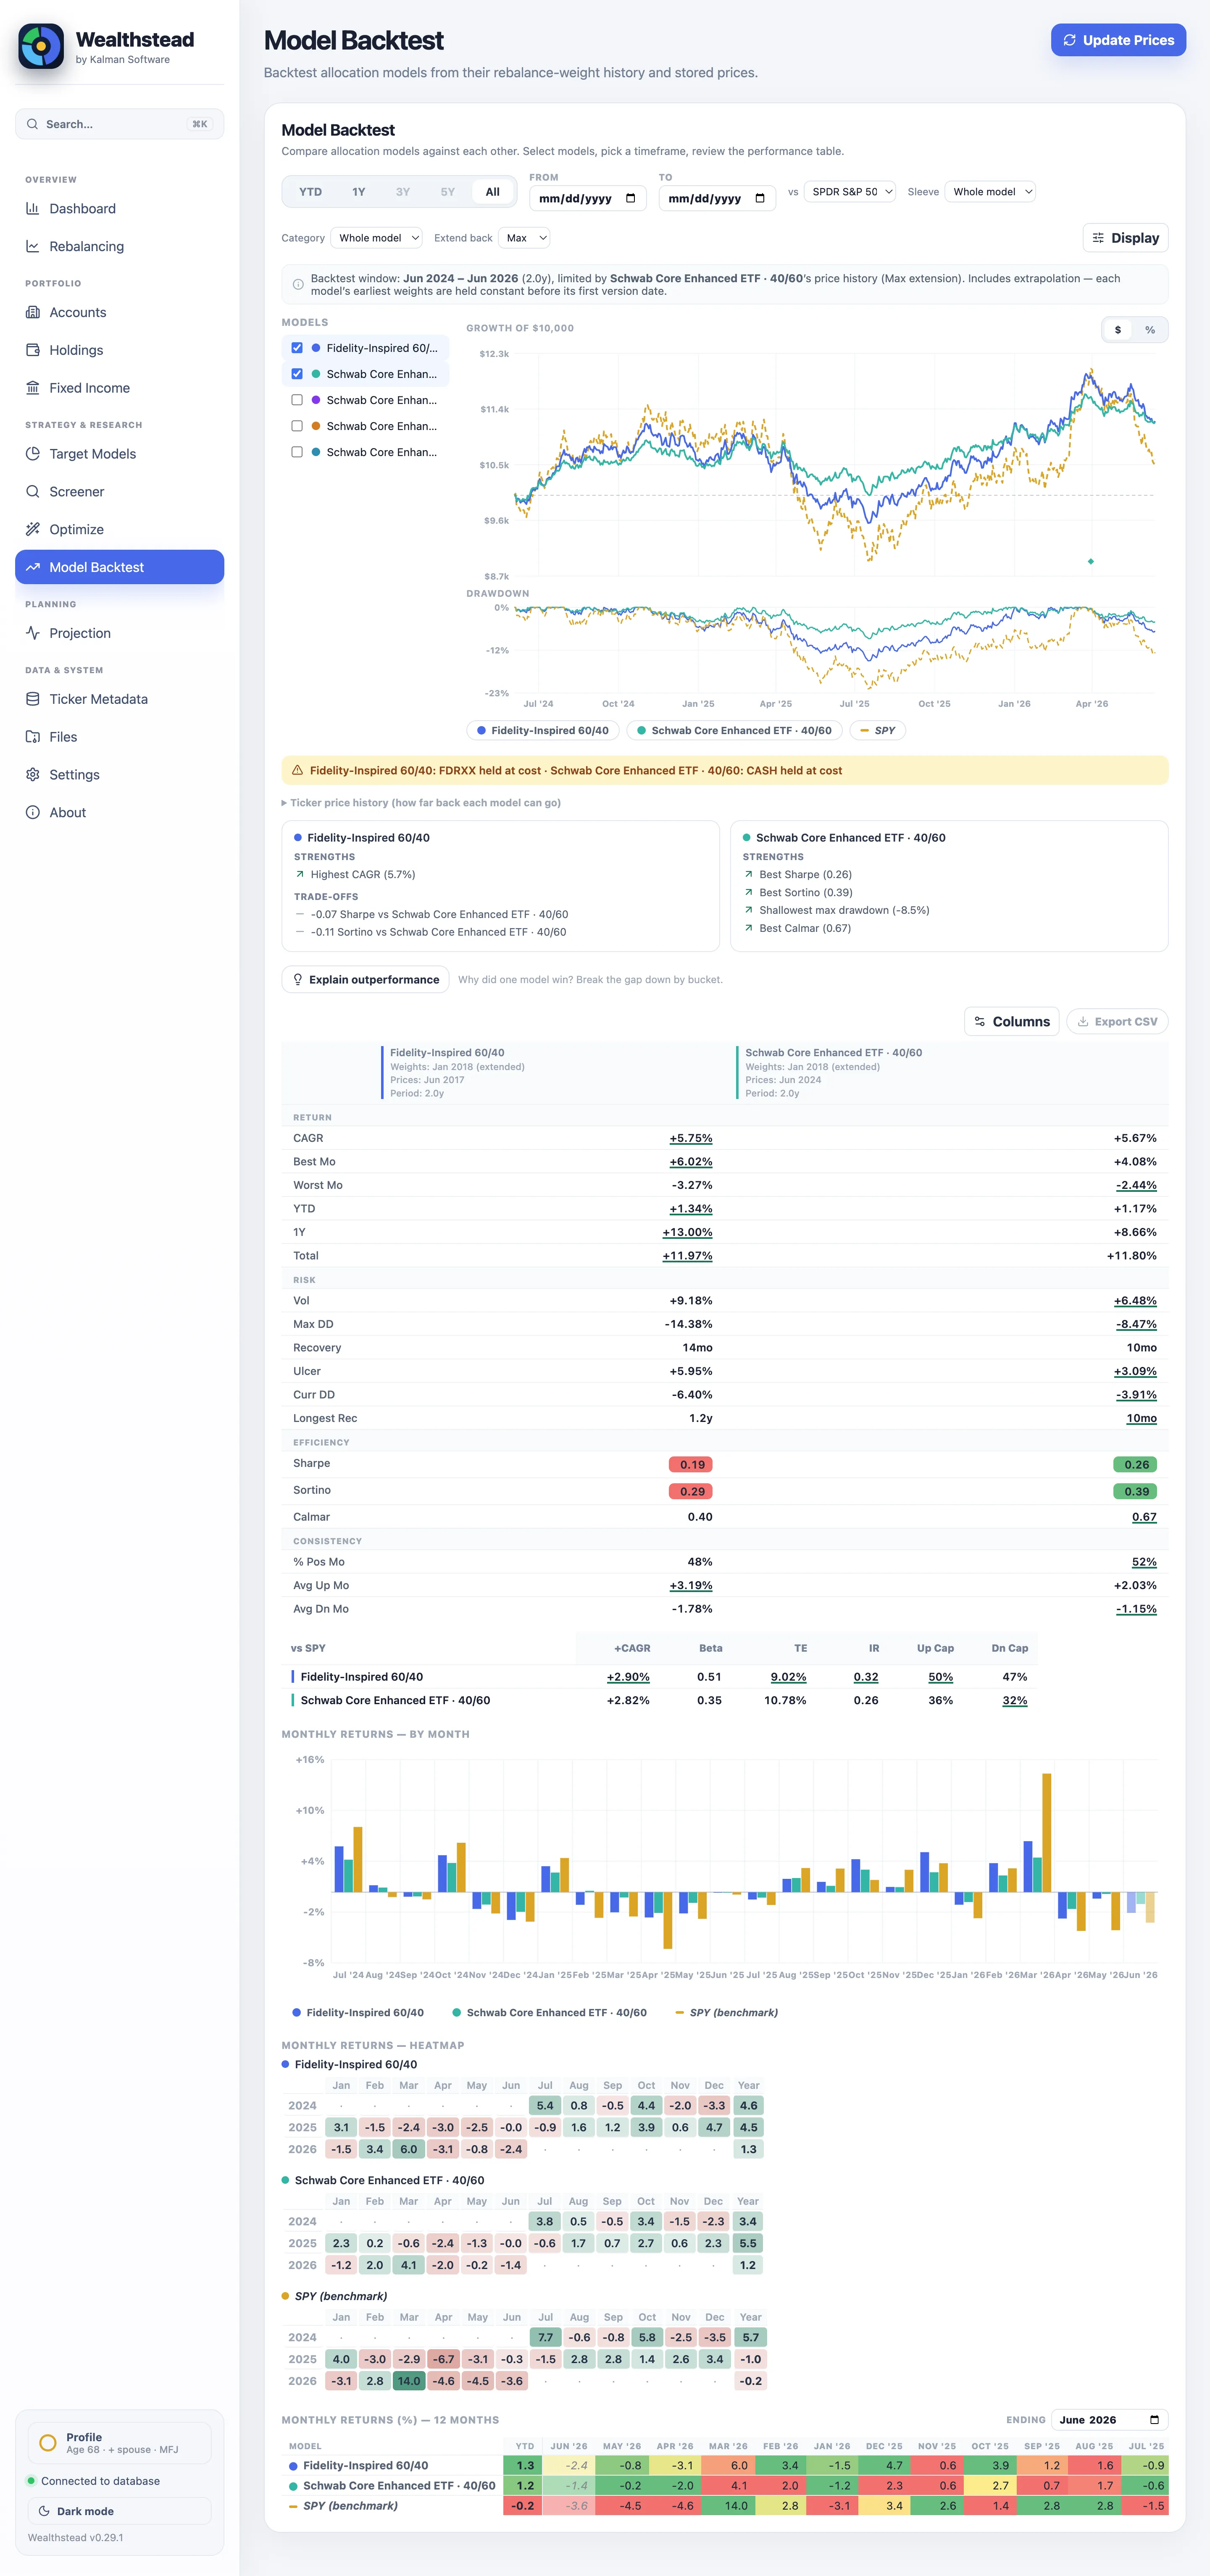Click the Accounts briefcase icon
This screenshot has width=1210, height=2576.
tap(33, 312)
